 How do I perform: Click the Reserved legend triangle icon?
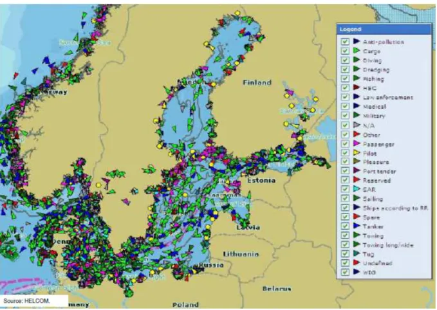[x=357, y=179]
